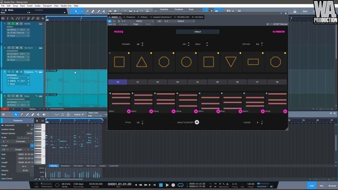Select the Arrow tool in the piano roll editor
Screen dimensions: 338x190
click(x=16, y=115)
